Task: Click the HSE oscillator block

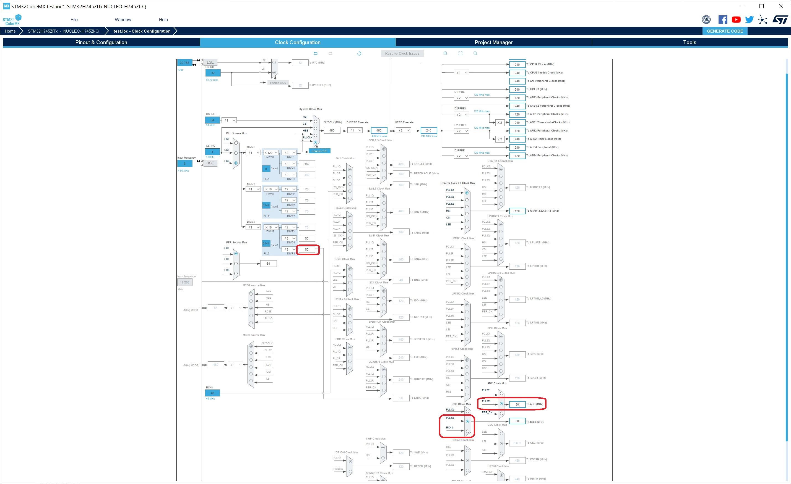Action: pos(210,163)
